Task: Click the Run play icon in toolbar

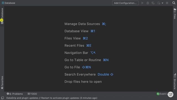Action: click(x=142, y=3)
